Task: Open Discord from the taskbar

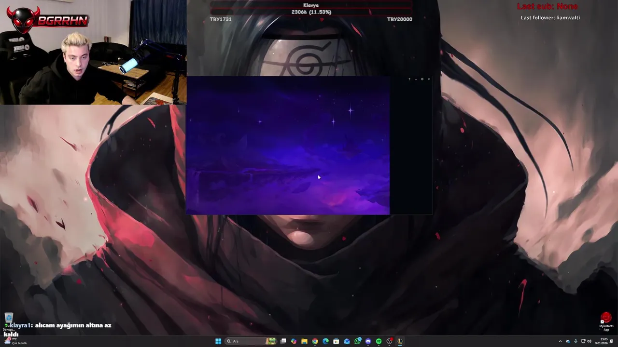Action: coord(368,341)
